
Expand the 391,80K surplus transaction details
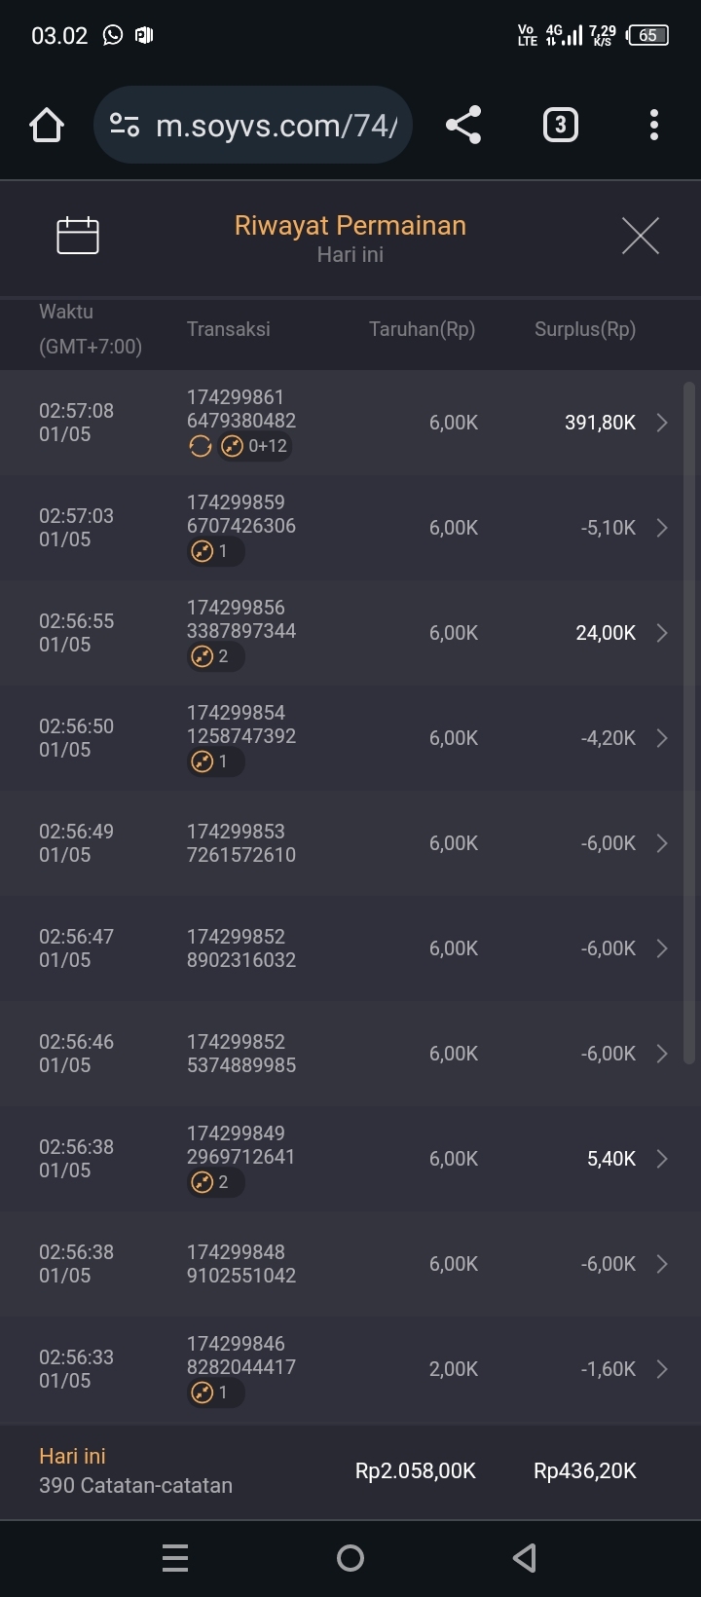click(662, 423)
